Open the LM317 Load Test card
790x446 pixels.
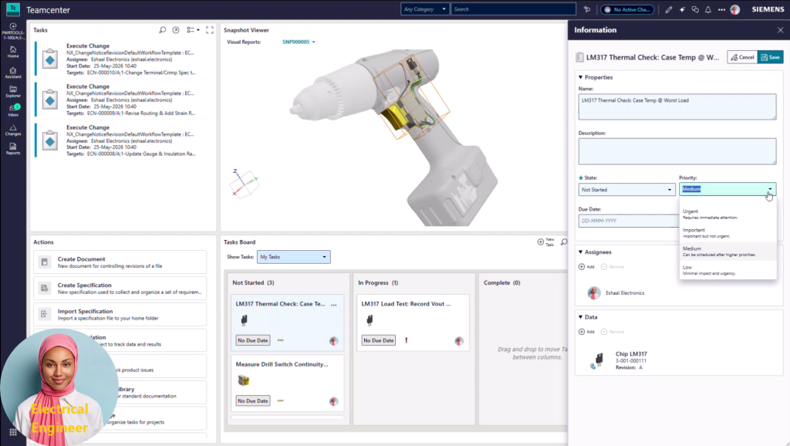(413, 323)
